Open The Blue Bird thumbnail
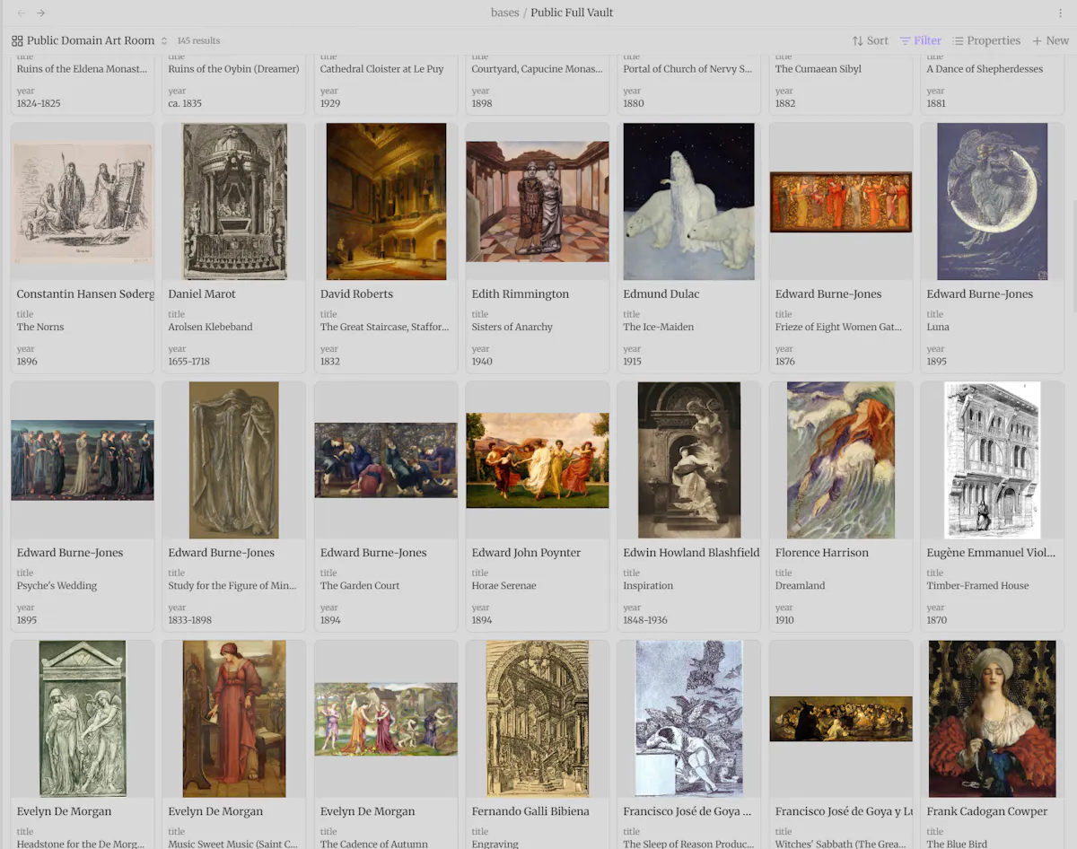 pyautogui.click(x=993, y=719)
